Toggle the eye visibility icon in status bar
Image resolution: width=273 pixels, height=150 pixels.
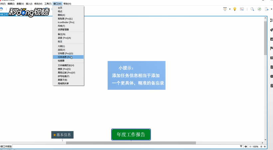click(246, 147)
